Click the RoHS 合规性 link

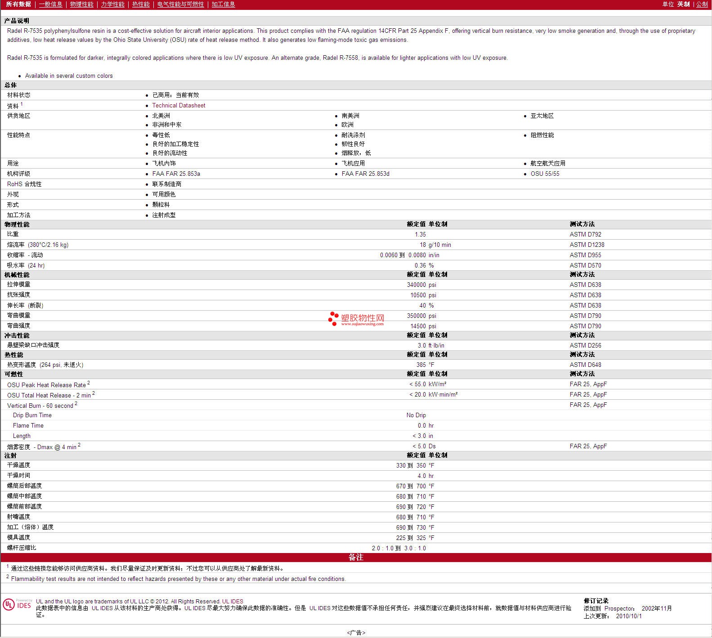click(x=24, y=184)
